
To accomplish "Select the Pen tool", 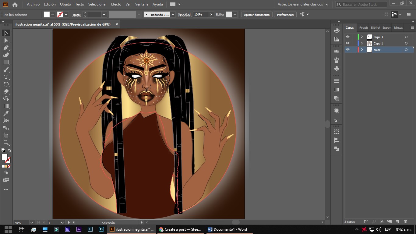I will point(6,48).
